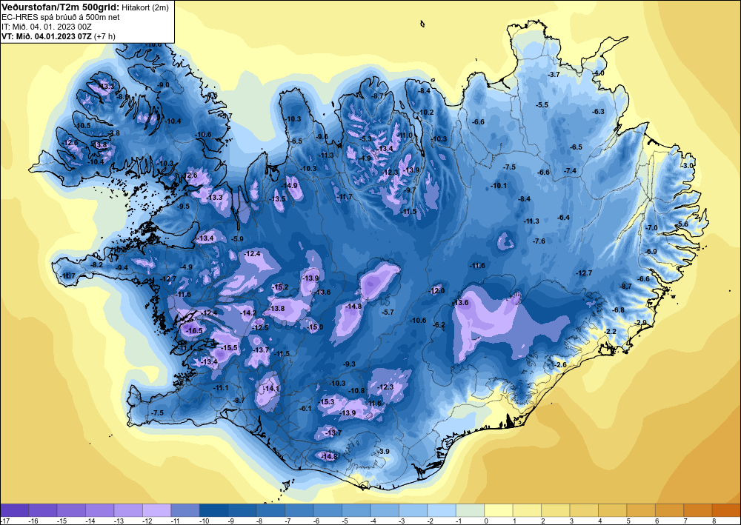
Task: Click the -10.8 temperature label
Action: pos(356,391)
